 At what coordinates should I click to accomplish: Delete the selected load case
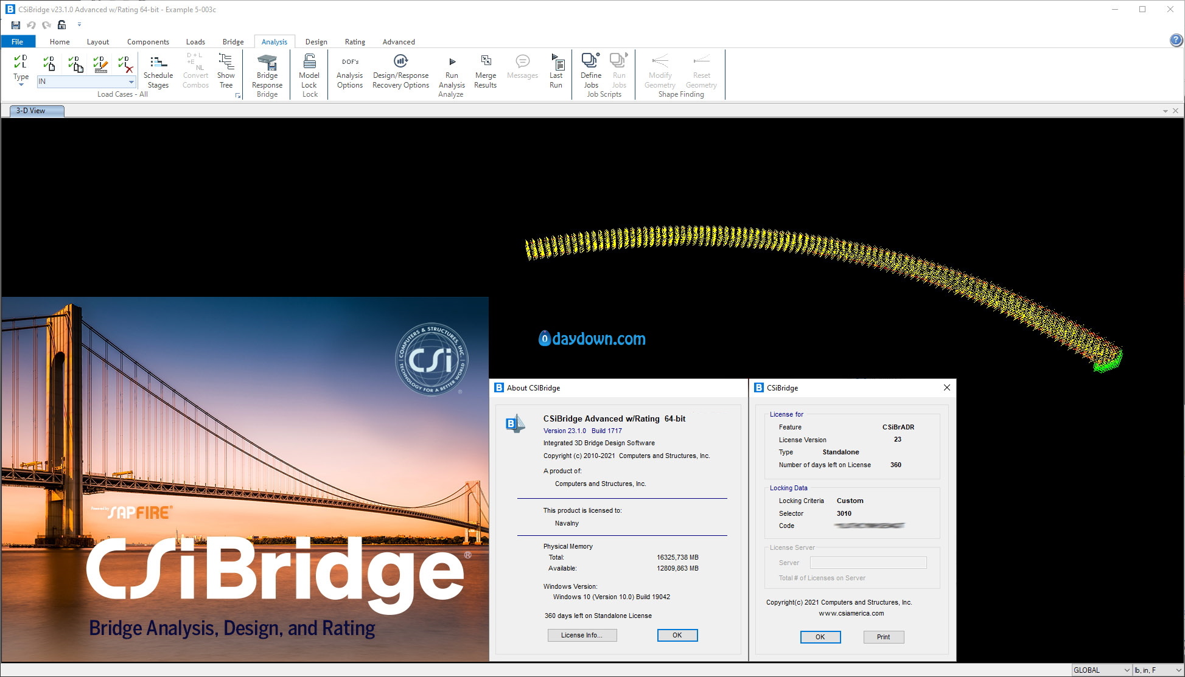125,63
